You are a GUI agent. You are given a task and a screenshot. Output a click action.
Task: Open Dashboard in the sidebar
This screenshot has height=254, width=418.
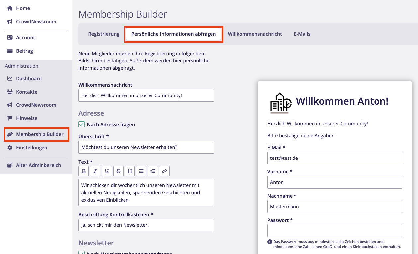pyautogui.click(x=29, y=79)
